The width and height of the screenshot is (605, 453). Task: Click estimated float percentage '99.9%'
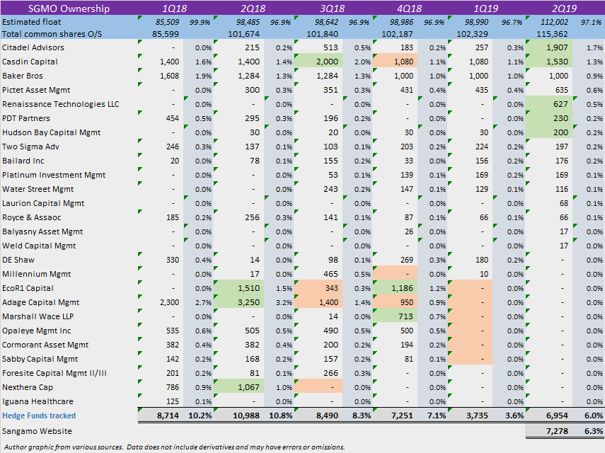coord(200,22)
